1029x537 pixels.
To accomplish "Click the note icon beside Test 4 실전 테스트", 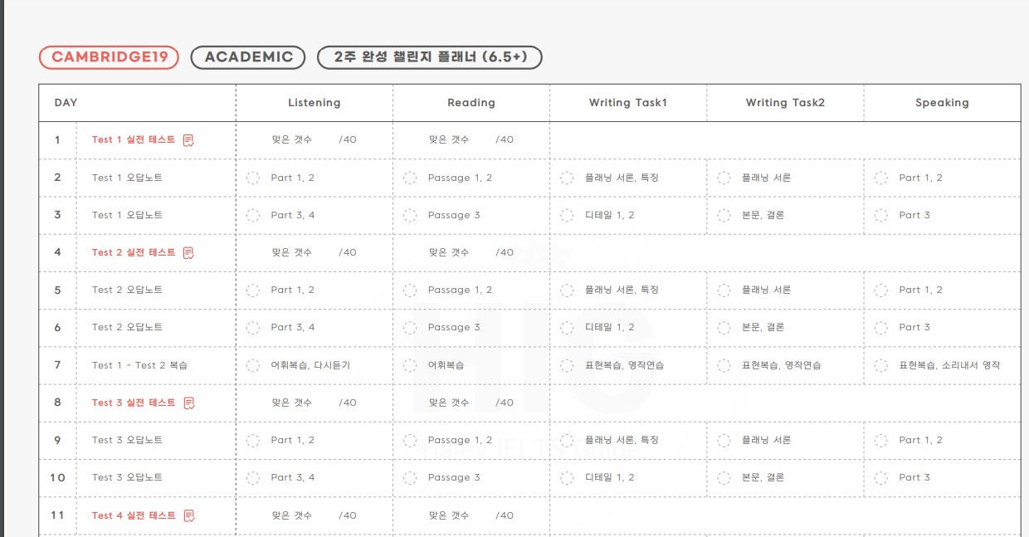I will (x=188, y=515).
